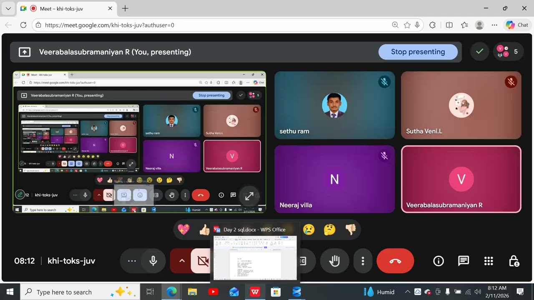Select sethu ram's participant tile
This screenshot has width=534, height=300.
[335, 105]
